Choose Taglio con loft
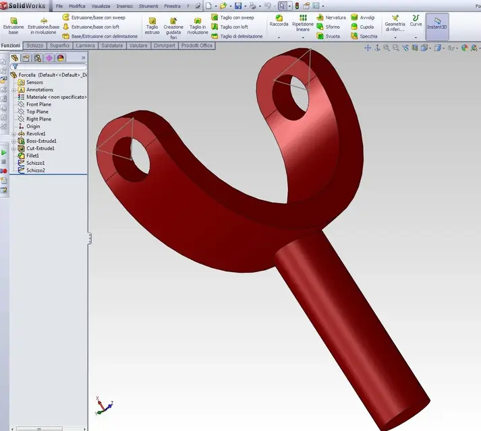 pyautogui.click(x=230, y=27)
